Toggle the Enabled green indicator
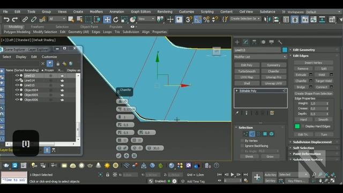 coord(169,181)
